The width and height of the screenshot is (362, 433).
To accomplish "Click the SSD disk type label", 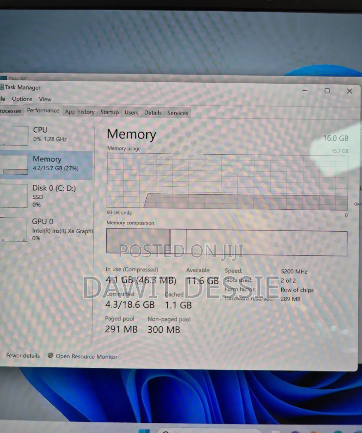I will click(x=38, y=197).
